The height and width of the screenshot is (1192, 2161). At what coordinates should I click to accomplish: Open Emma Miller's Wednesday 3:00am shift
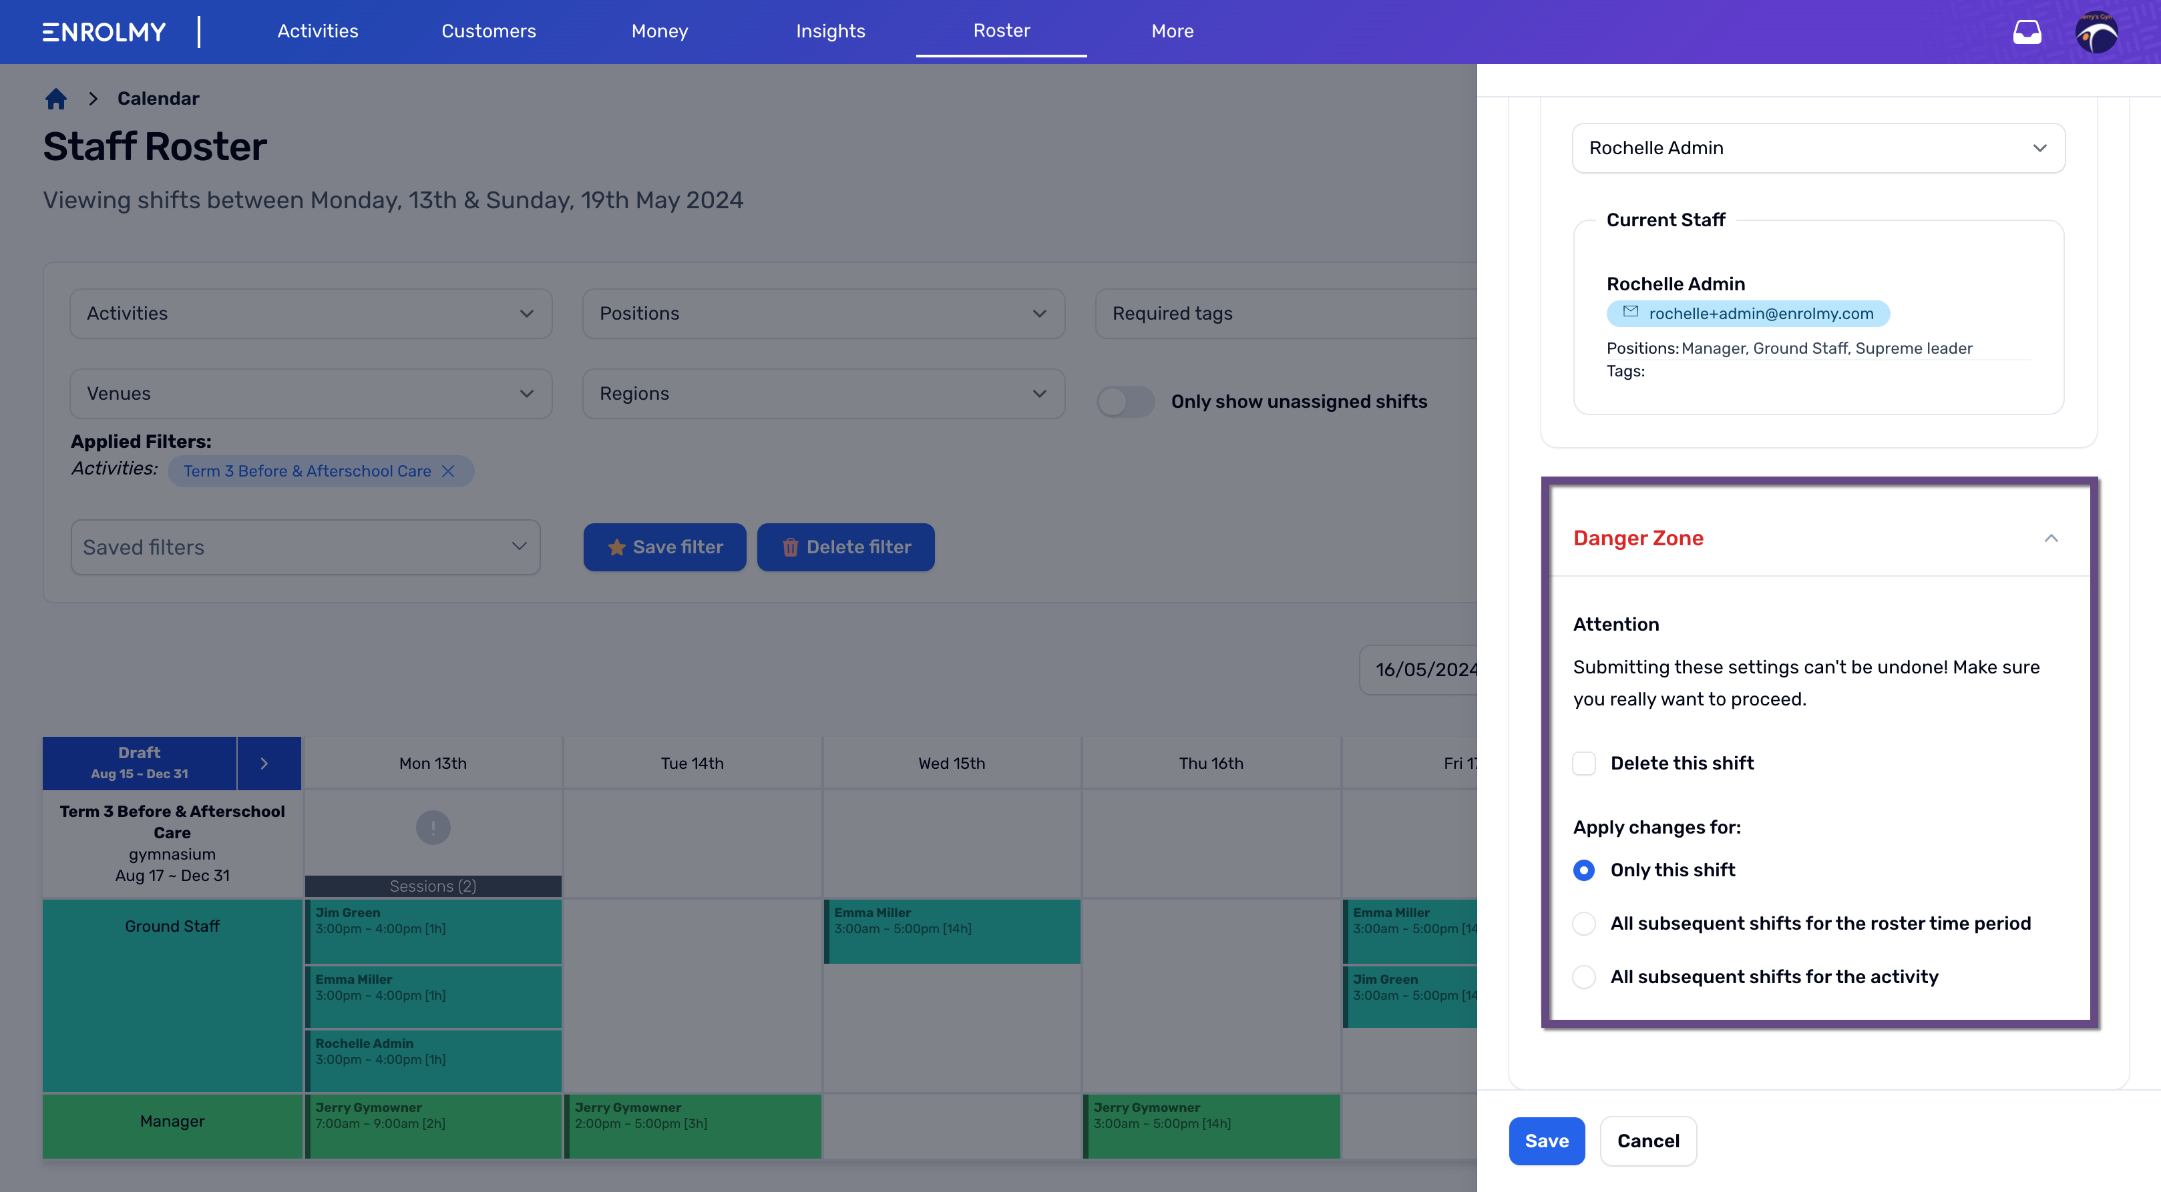tap(952, 931)
